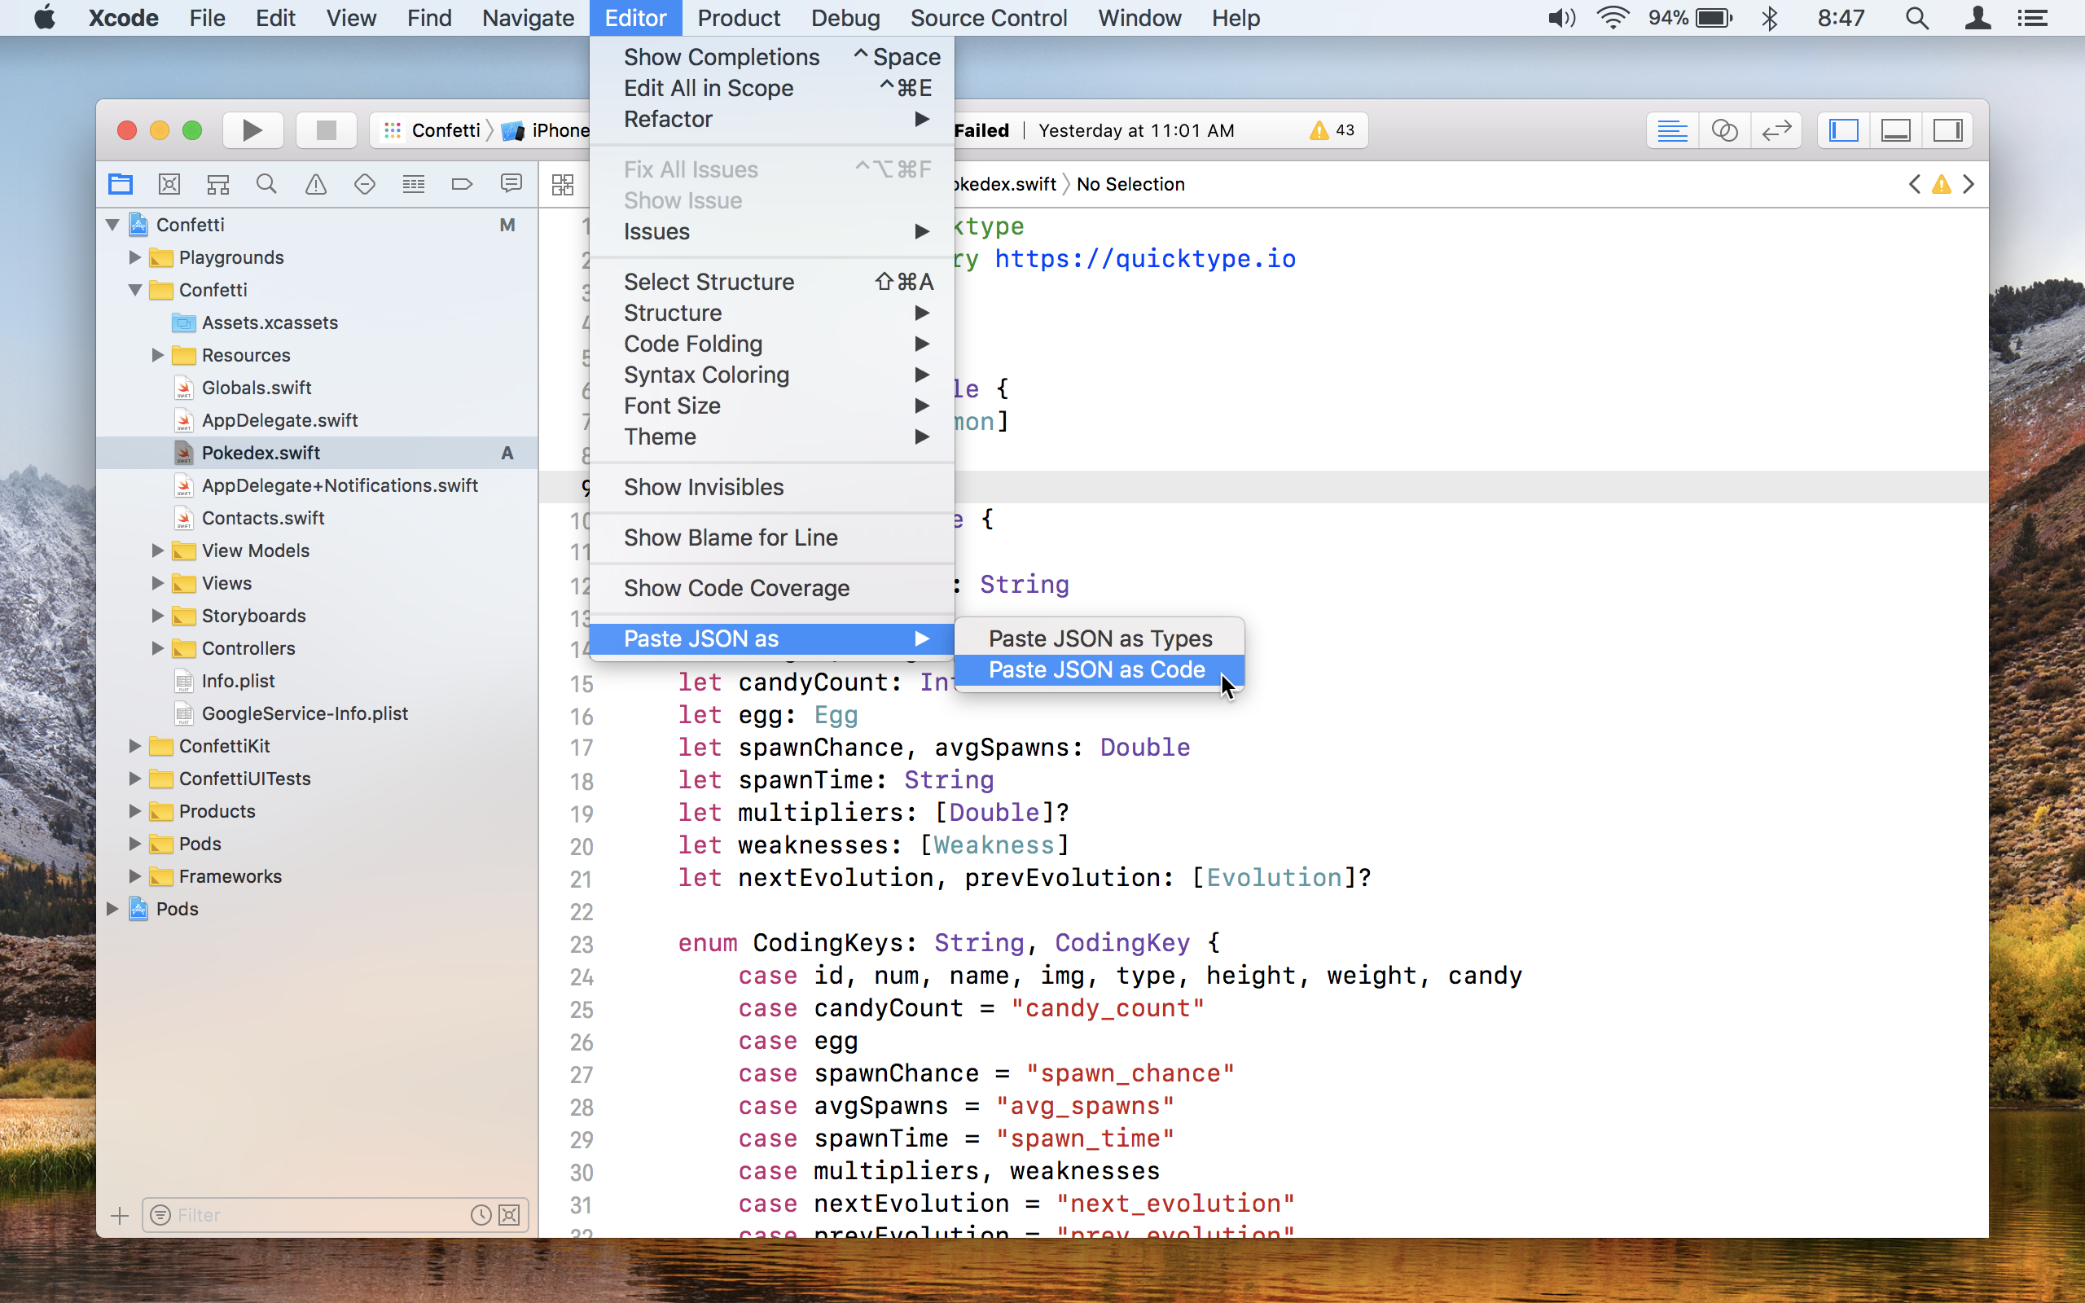
Task: Open the Report navigator speech bubble icon
Action: pos(511,183)
